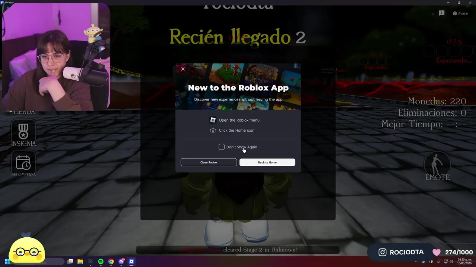Image resolution: width=476 pixels, height=267 pixels.
Task: Open Google Chrome from the taskbar
Action: point(111,261)
